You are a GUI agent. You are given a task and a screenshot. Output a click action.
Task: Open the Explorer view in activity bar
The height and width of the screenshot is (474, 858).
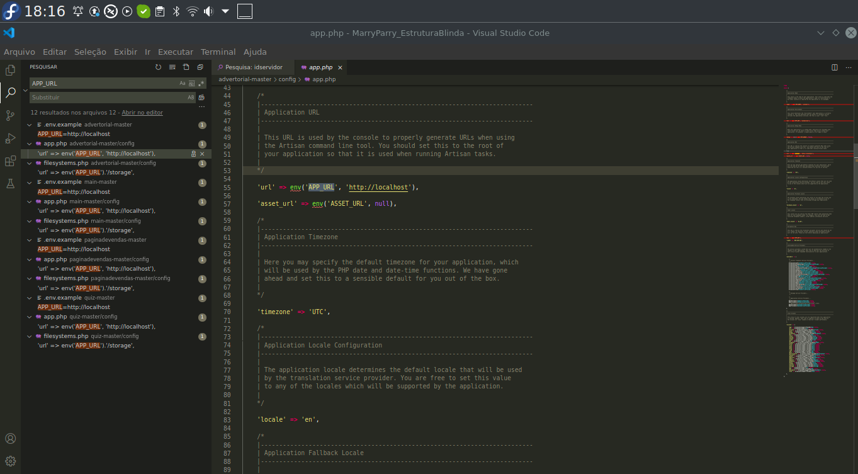pos(10,71)
